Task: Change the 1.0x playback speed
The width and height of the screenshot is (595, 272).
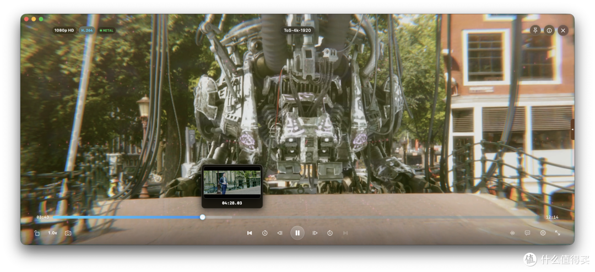Action: 52,233
